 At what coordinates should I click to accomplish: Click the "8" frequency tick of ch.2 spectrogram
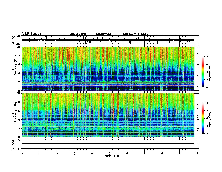19,102
